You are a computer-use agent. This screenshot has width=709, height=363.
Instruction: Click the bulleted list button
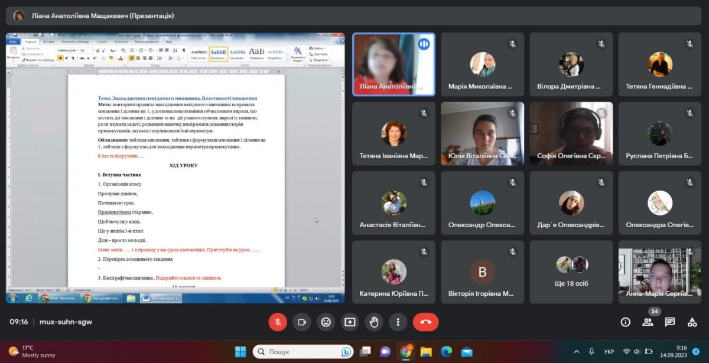(x=132, y=50)
